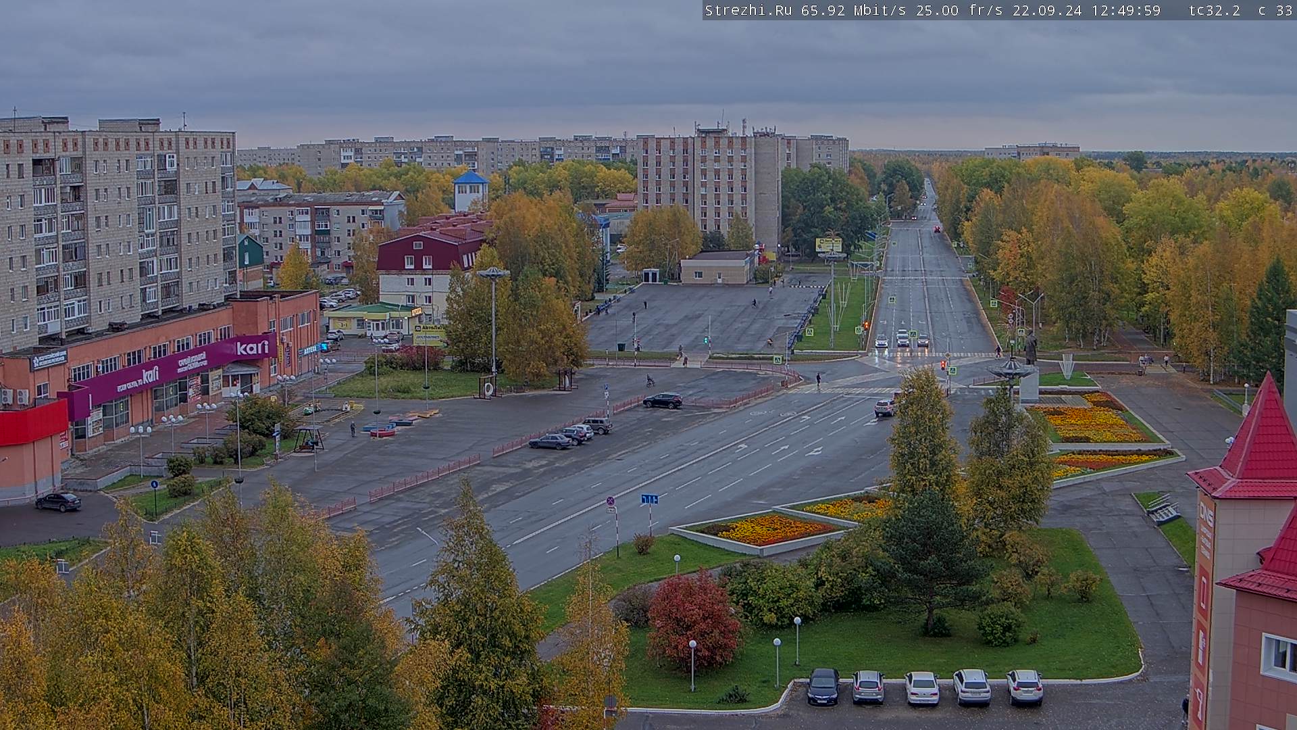Screen dimensions: 1297x730
Task: Click the 25.00 fr/s frame rate value
Action: click(959, 10)
